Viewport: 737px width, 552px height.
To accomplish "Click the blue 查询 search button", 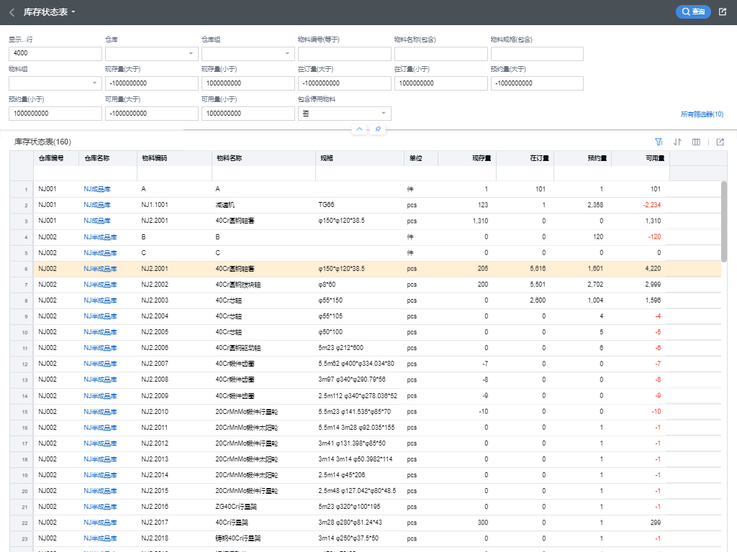I will click(693, 11).
